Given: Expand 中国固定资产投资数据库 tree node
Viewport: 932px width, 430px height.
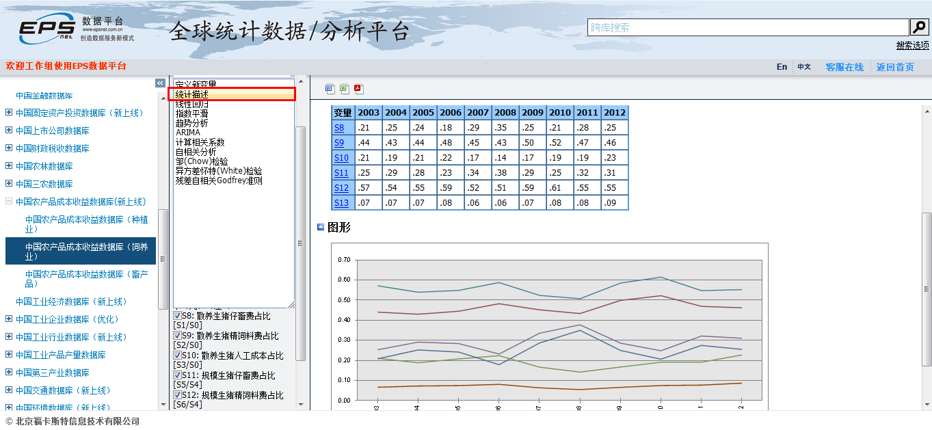Looking at the screenshot, I should 9,113.
